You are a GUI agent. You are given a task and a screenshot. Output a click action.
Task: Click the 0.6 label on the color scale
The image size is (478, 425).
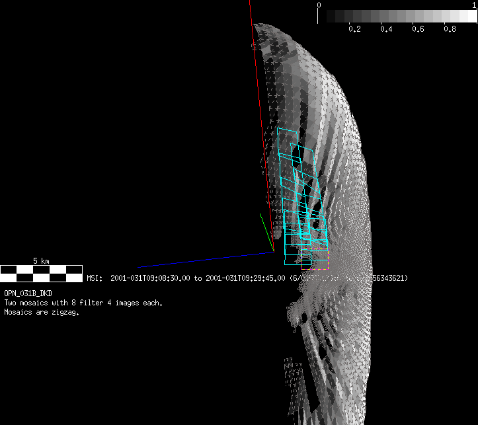click(x=418, y=29)
